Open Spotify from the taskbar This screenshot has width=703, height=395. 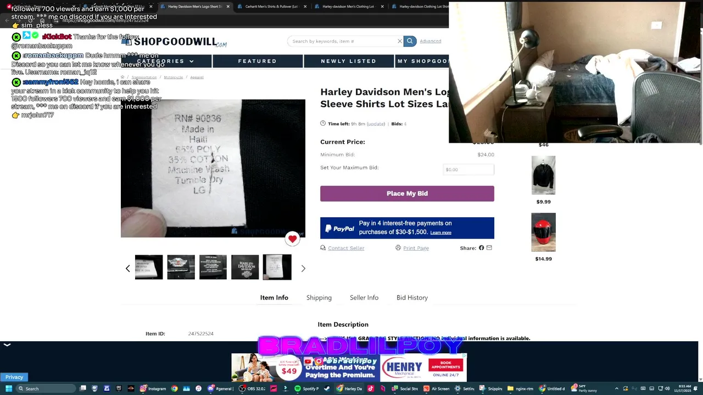pyautogui.click(x=306, y=388)
